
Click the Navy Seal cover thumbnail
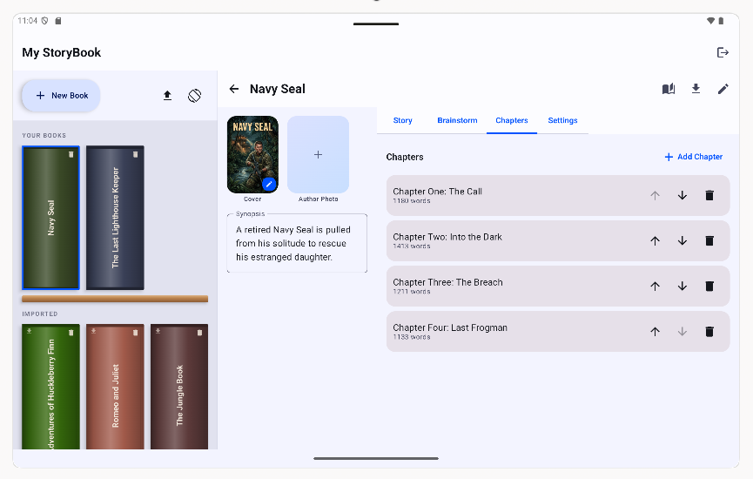(252, 154)
